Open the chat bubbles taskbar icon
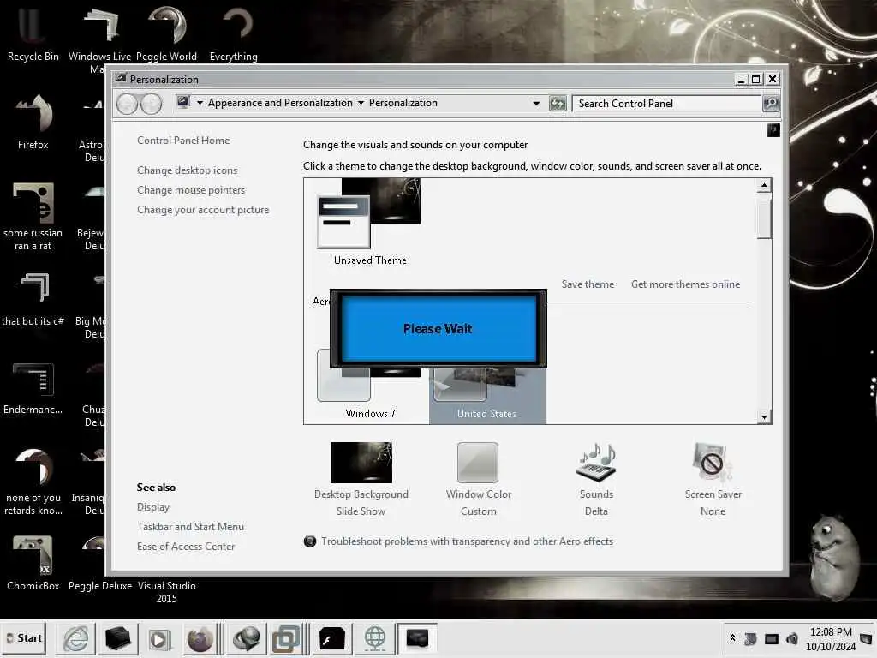Screen dimensions: 877x658 point(246,638)
